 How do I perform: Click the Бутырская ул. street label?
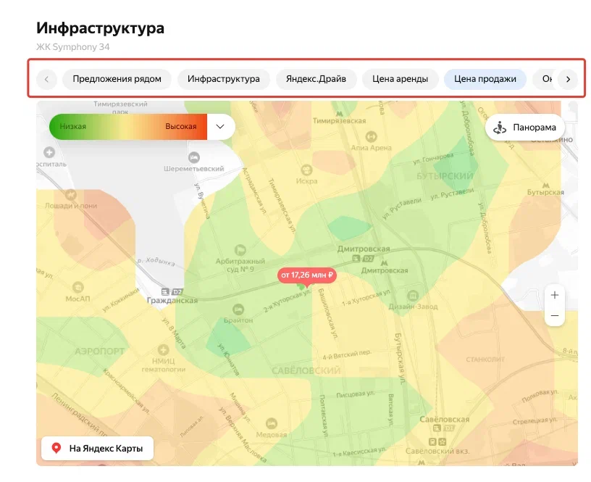point(400,359)
